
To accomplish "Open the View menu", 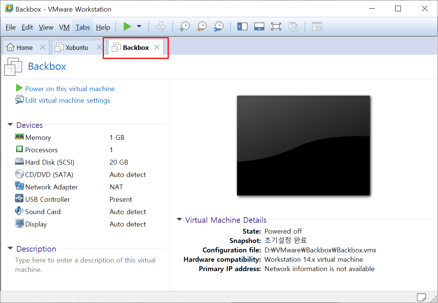I will click(46, 27).
